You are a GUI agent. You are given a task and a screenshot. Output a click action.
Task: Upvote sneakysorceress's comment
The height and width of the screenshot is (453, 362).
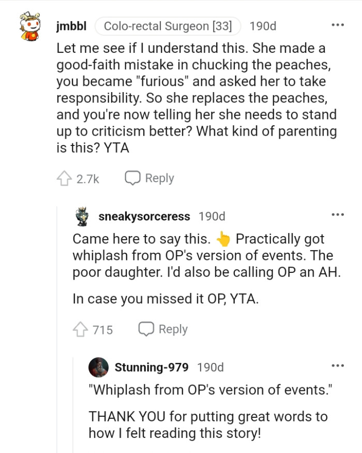[81, 329]
